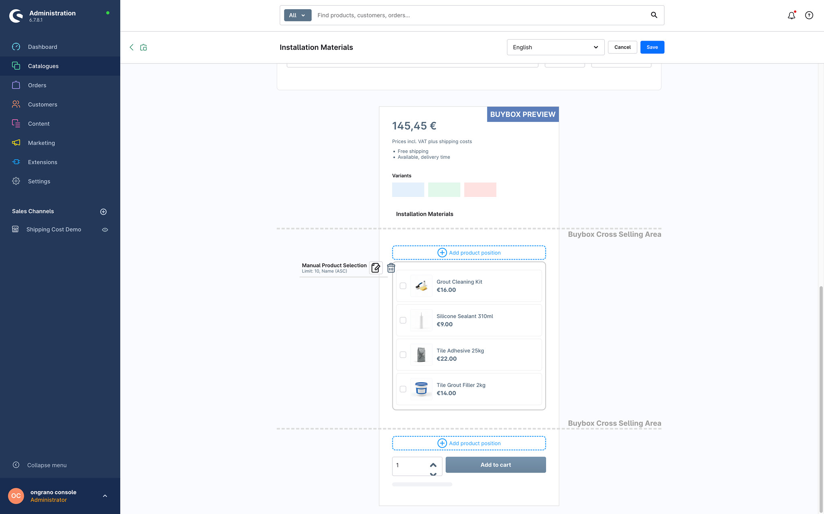The image size is (824, 514).
Task: Delete the Manual Product Selection position
Action: click(x=391, y=268)
